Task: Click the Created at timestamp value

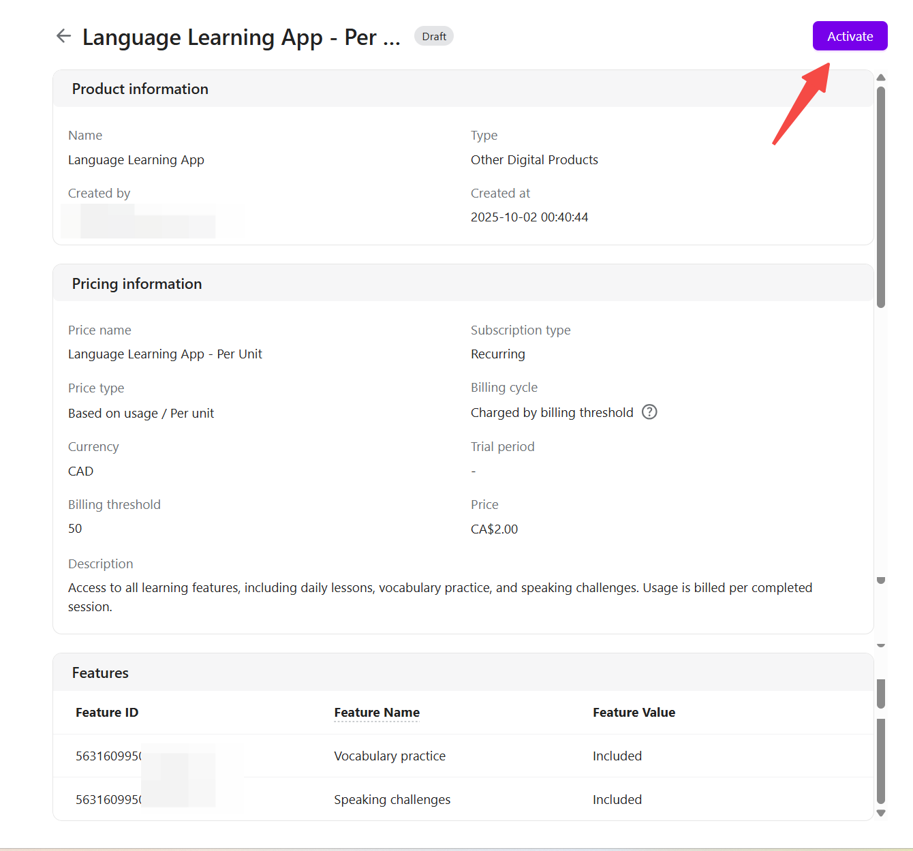Action: 529,217
